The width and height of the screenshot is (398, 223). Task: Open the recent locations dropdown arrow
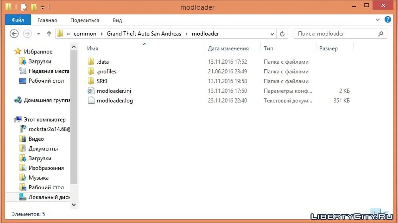point(38,34)
